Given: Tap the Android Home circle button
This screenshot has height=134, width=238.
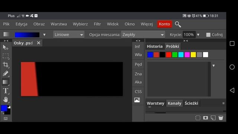Looking at the screenshot, I should pyautogui.click(x=232, y=67).
